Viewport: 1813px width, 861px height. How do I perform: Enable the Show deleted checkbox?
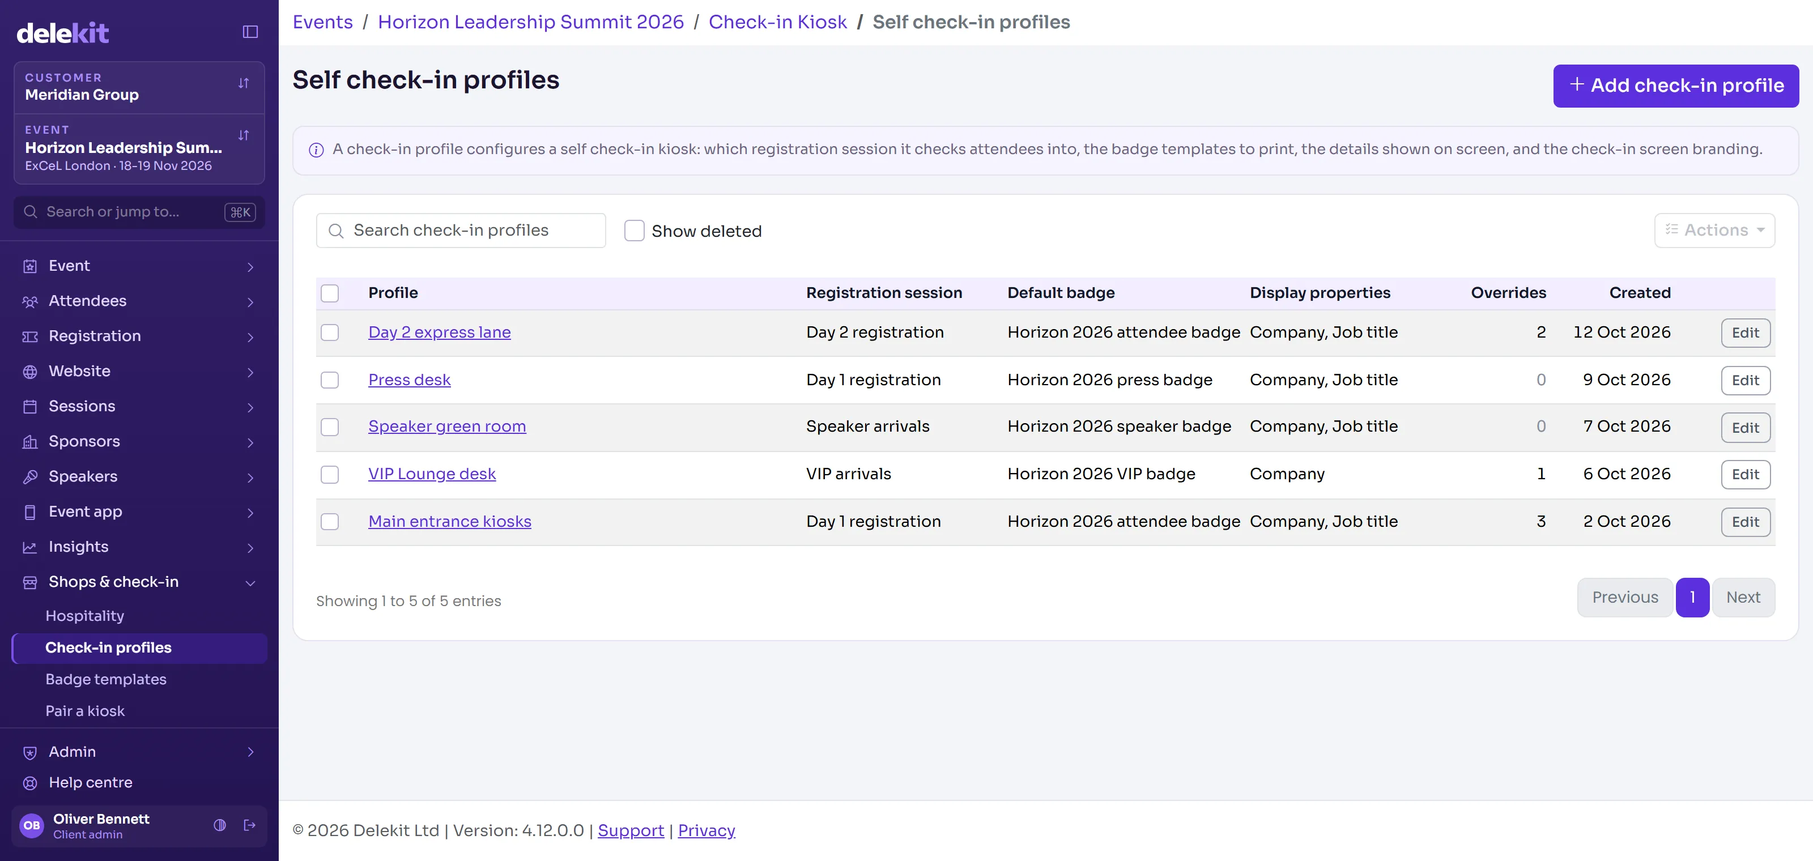click(x=634, y=231)
